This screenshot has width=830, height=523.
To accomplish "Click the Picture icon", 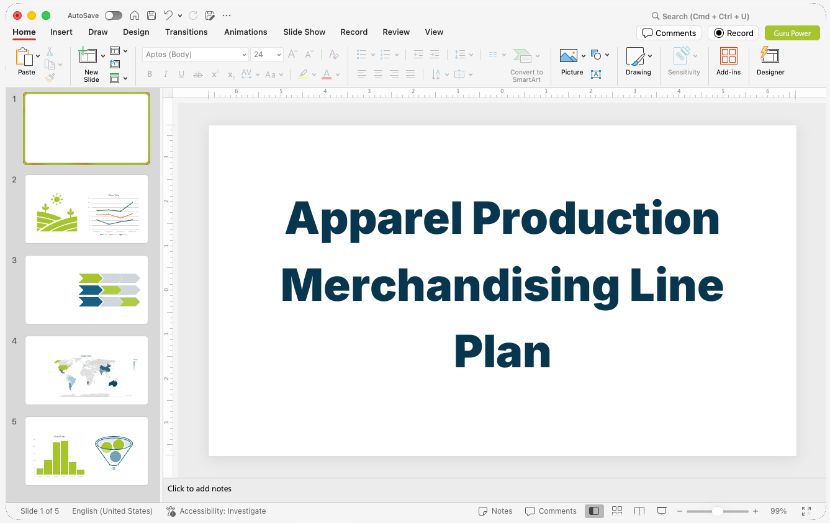I will [569, 56].
